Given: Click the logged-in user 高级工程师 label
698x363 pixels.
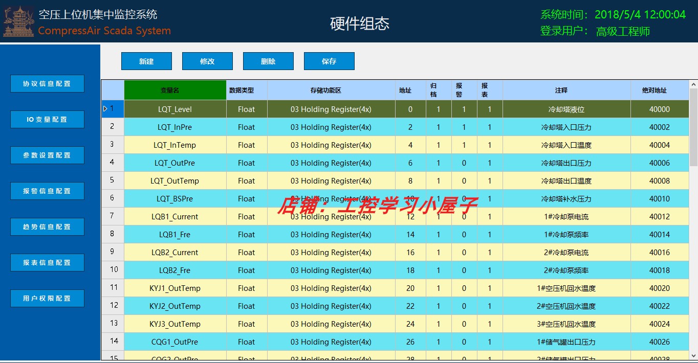Looking at the screenshot, I should (623, 31).
